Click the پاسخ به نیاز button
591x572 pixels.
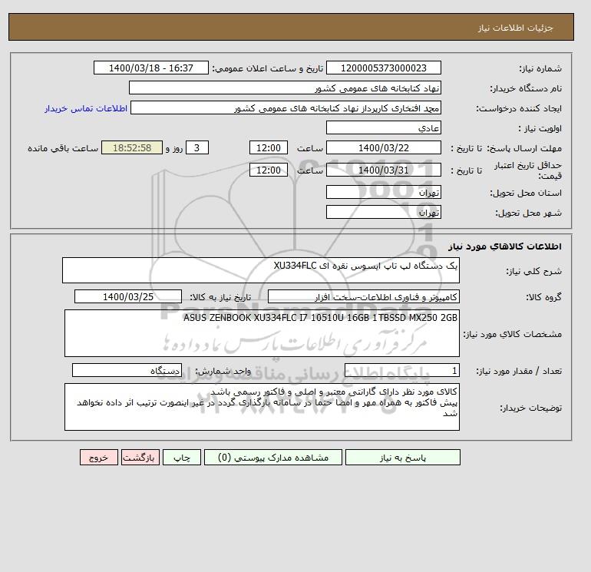[x=402, y=458]
